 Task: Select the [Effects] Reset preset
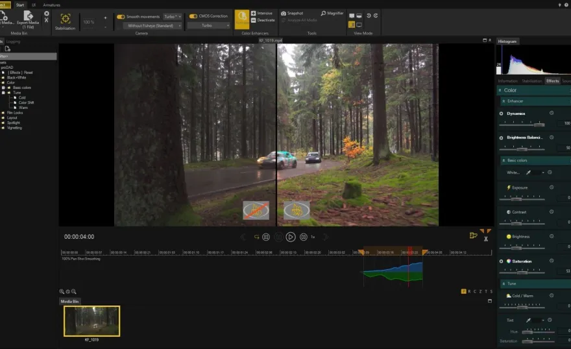(20, 73)
